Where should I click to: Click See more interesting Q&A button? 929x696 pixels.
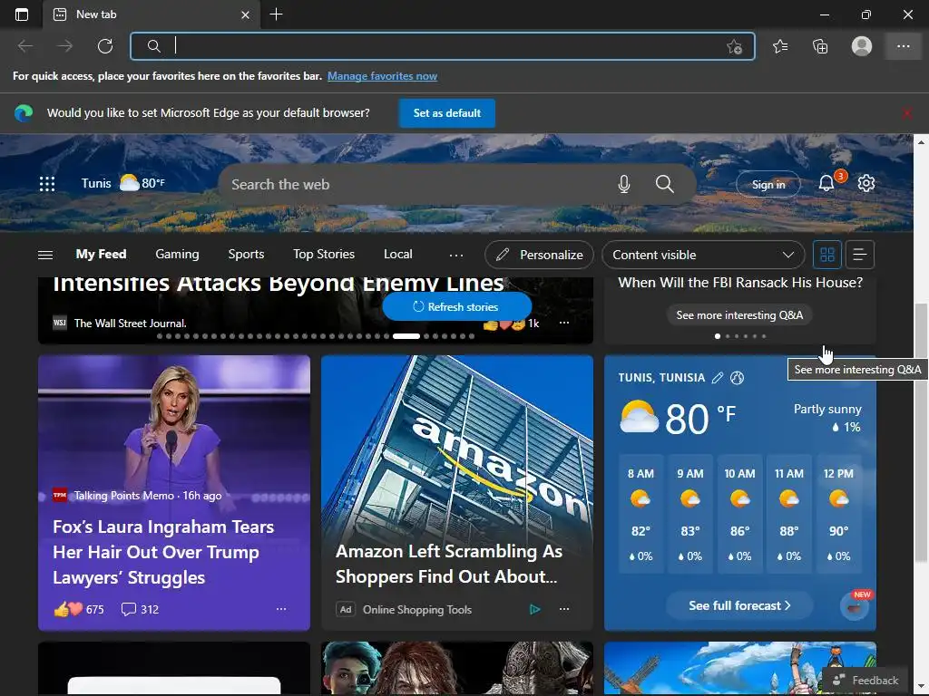tap(739, 314)
